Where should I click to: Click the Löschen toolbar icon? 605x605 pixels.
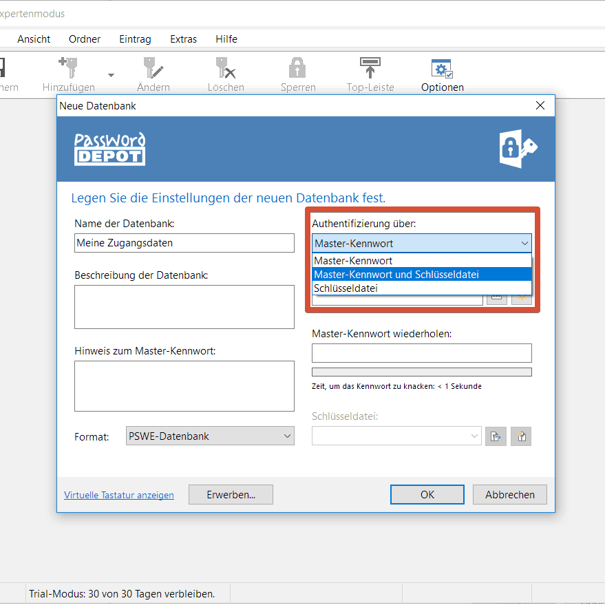(226, 68)
